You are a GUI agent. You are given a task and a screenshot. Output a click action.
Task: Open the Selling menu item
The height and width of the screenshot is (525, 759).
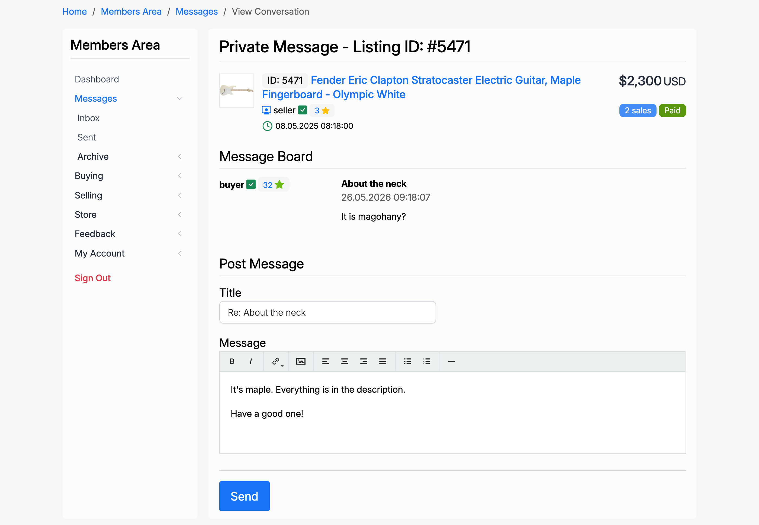(88, 196)
